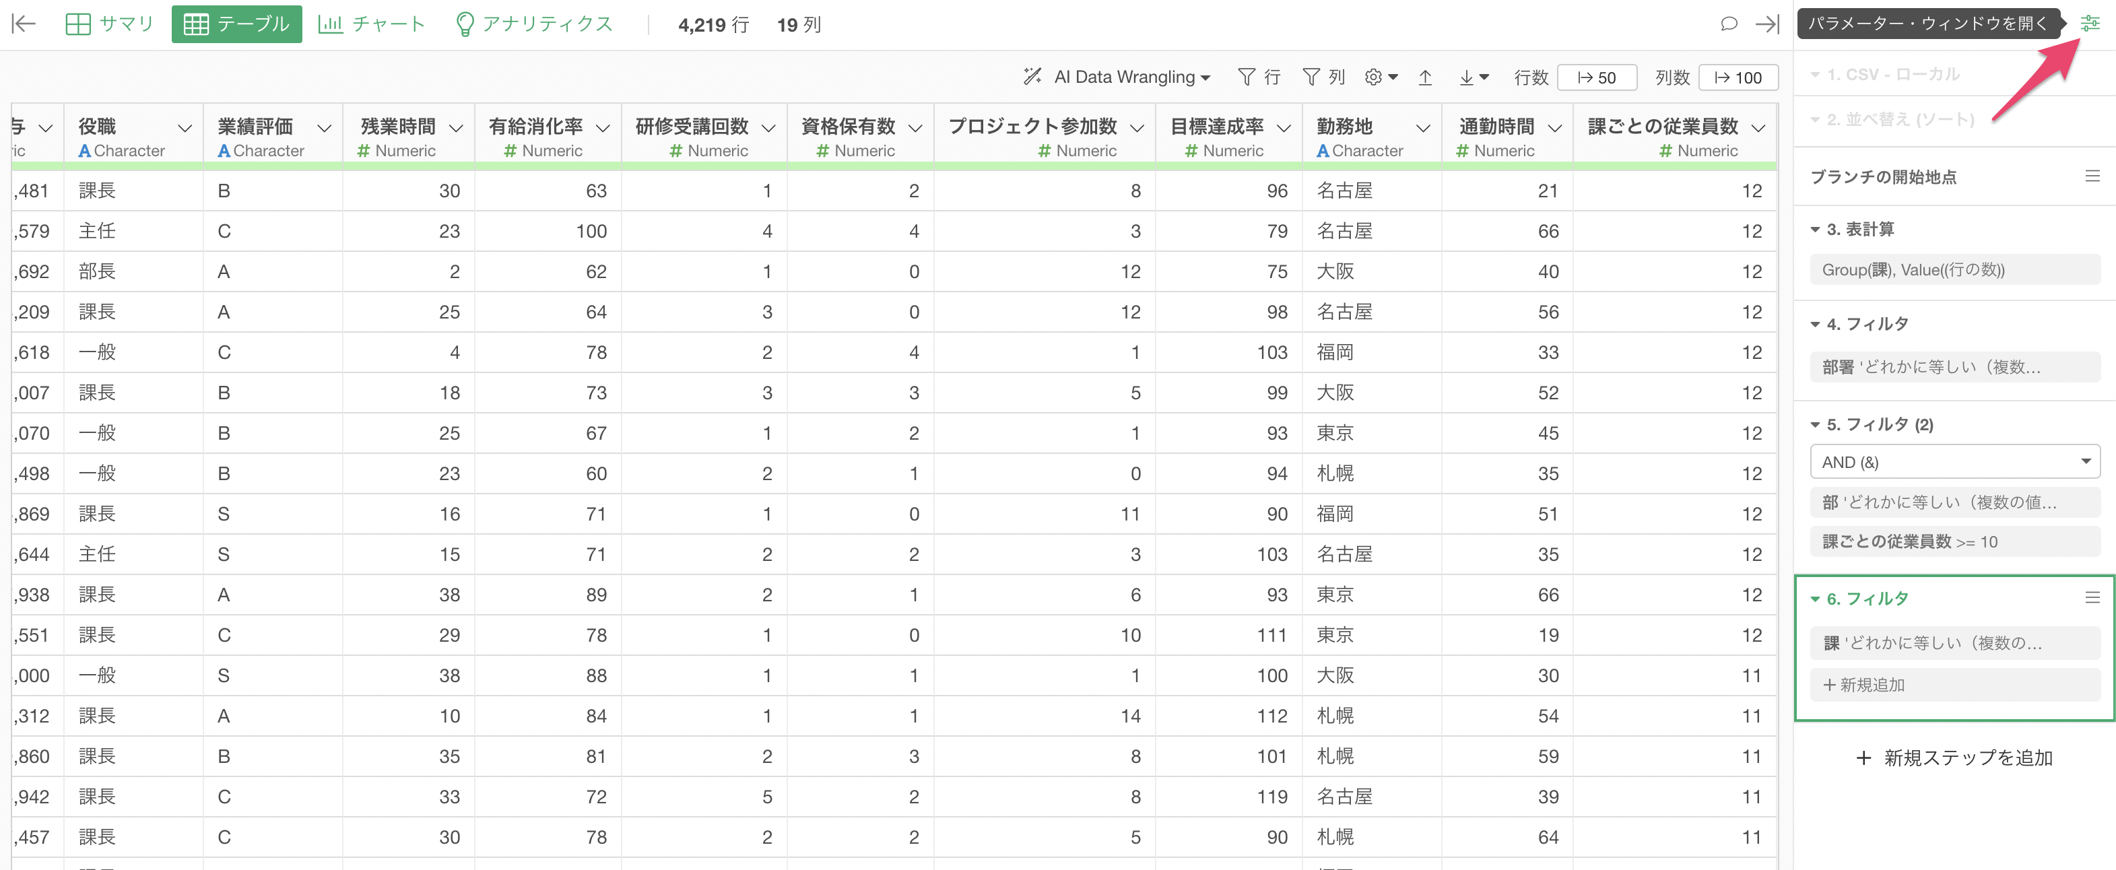The width and height of the screenshot is (2116, 870).
Task: Click the 14 value in プロジェクト参加数
Action: (x=1130, y=716)
